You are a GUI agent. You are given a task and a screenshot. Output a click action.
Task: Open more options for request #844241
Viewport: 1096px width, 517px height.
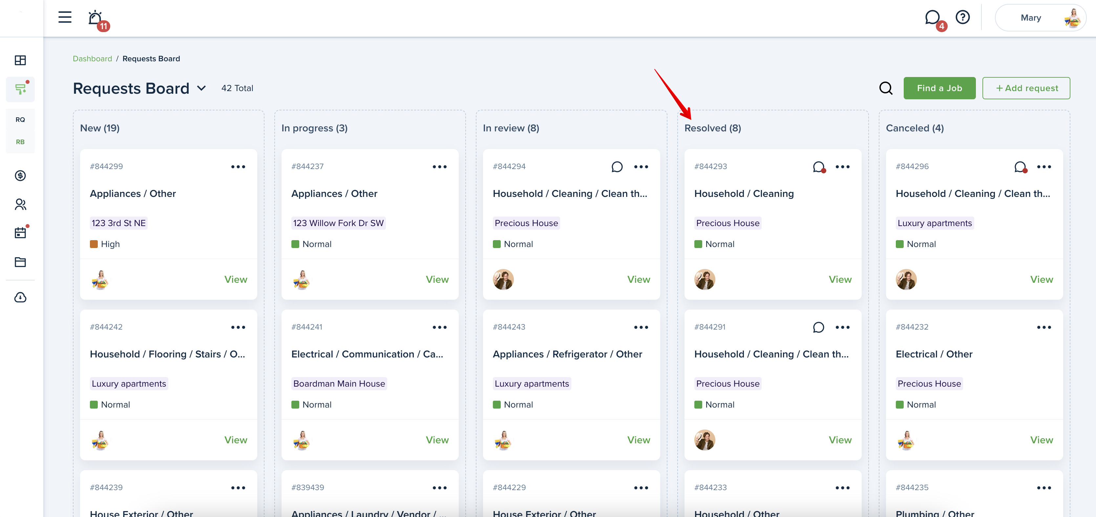tap(439, 328)
